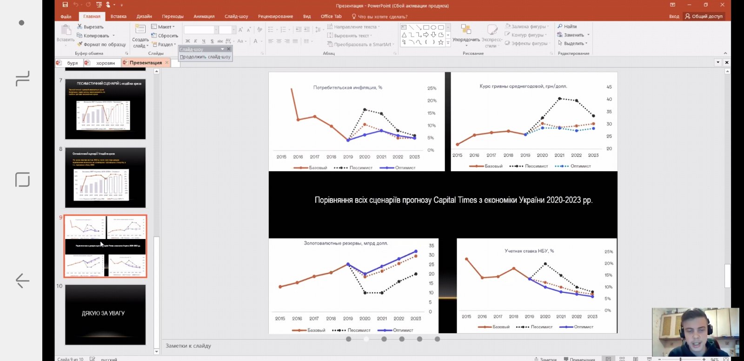
Task: Toggle bold (Ж) formatting
Action: tap(188, 41)
